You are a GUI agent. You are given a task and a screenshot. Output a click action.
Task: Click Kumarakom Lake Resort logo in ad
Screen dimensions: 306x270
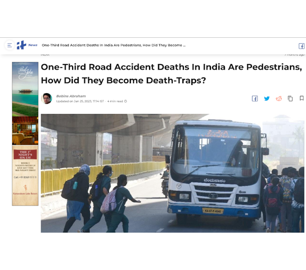25,190
